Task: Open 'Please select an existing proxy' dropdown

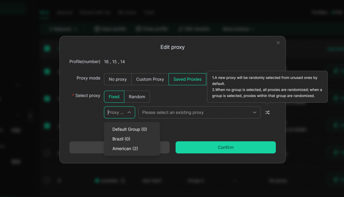Action: [x=195, y=112]
